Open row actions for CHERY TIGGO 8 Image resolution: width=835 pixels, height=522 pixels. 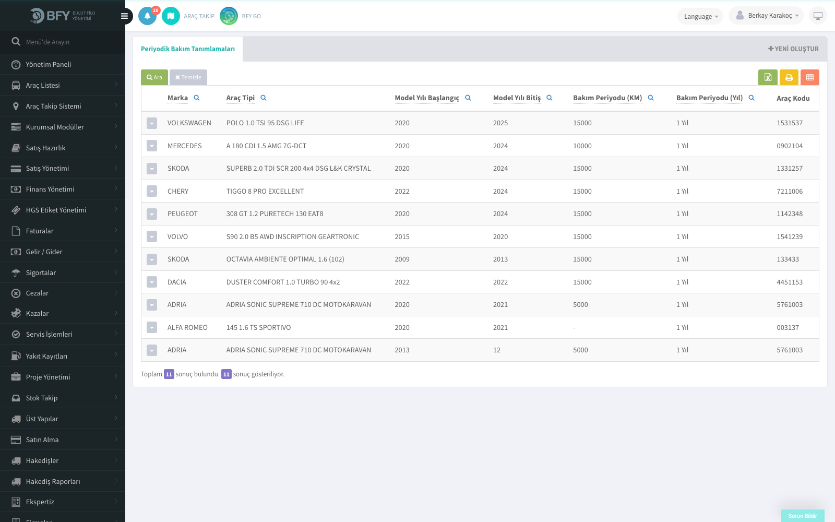(x=152, y=192)
